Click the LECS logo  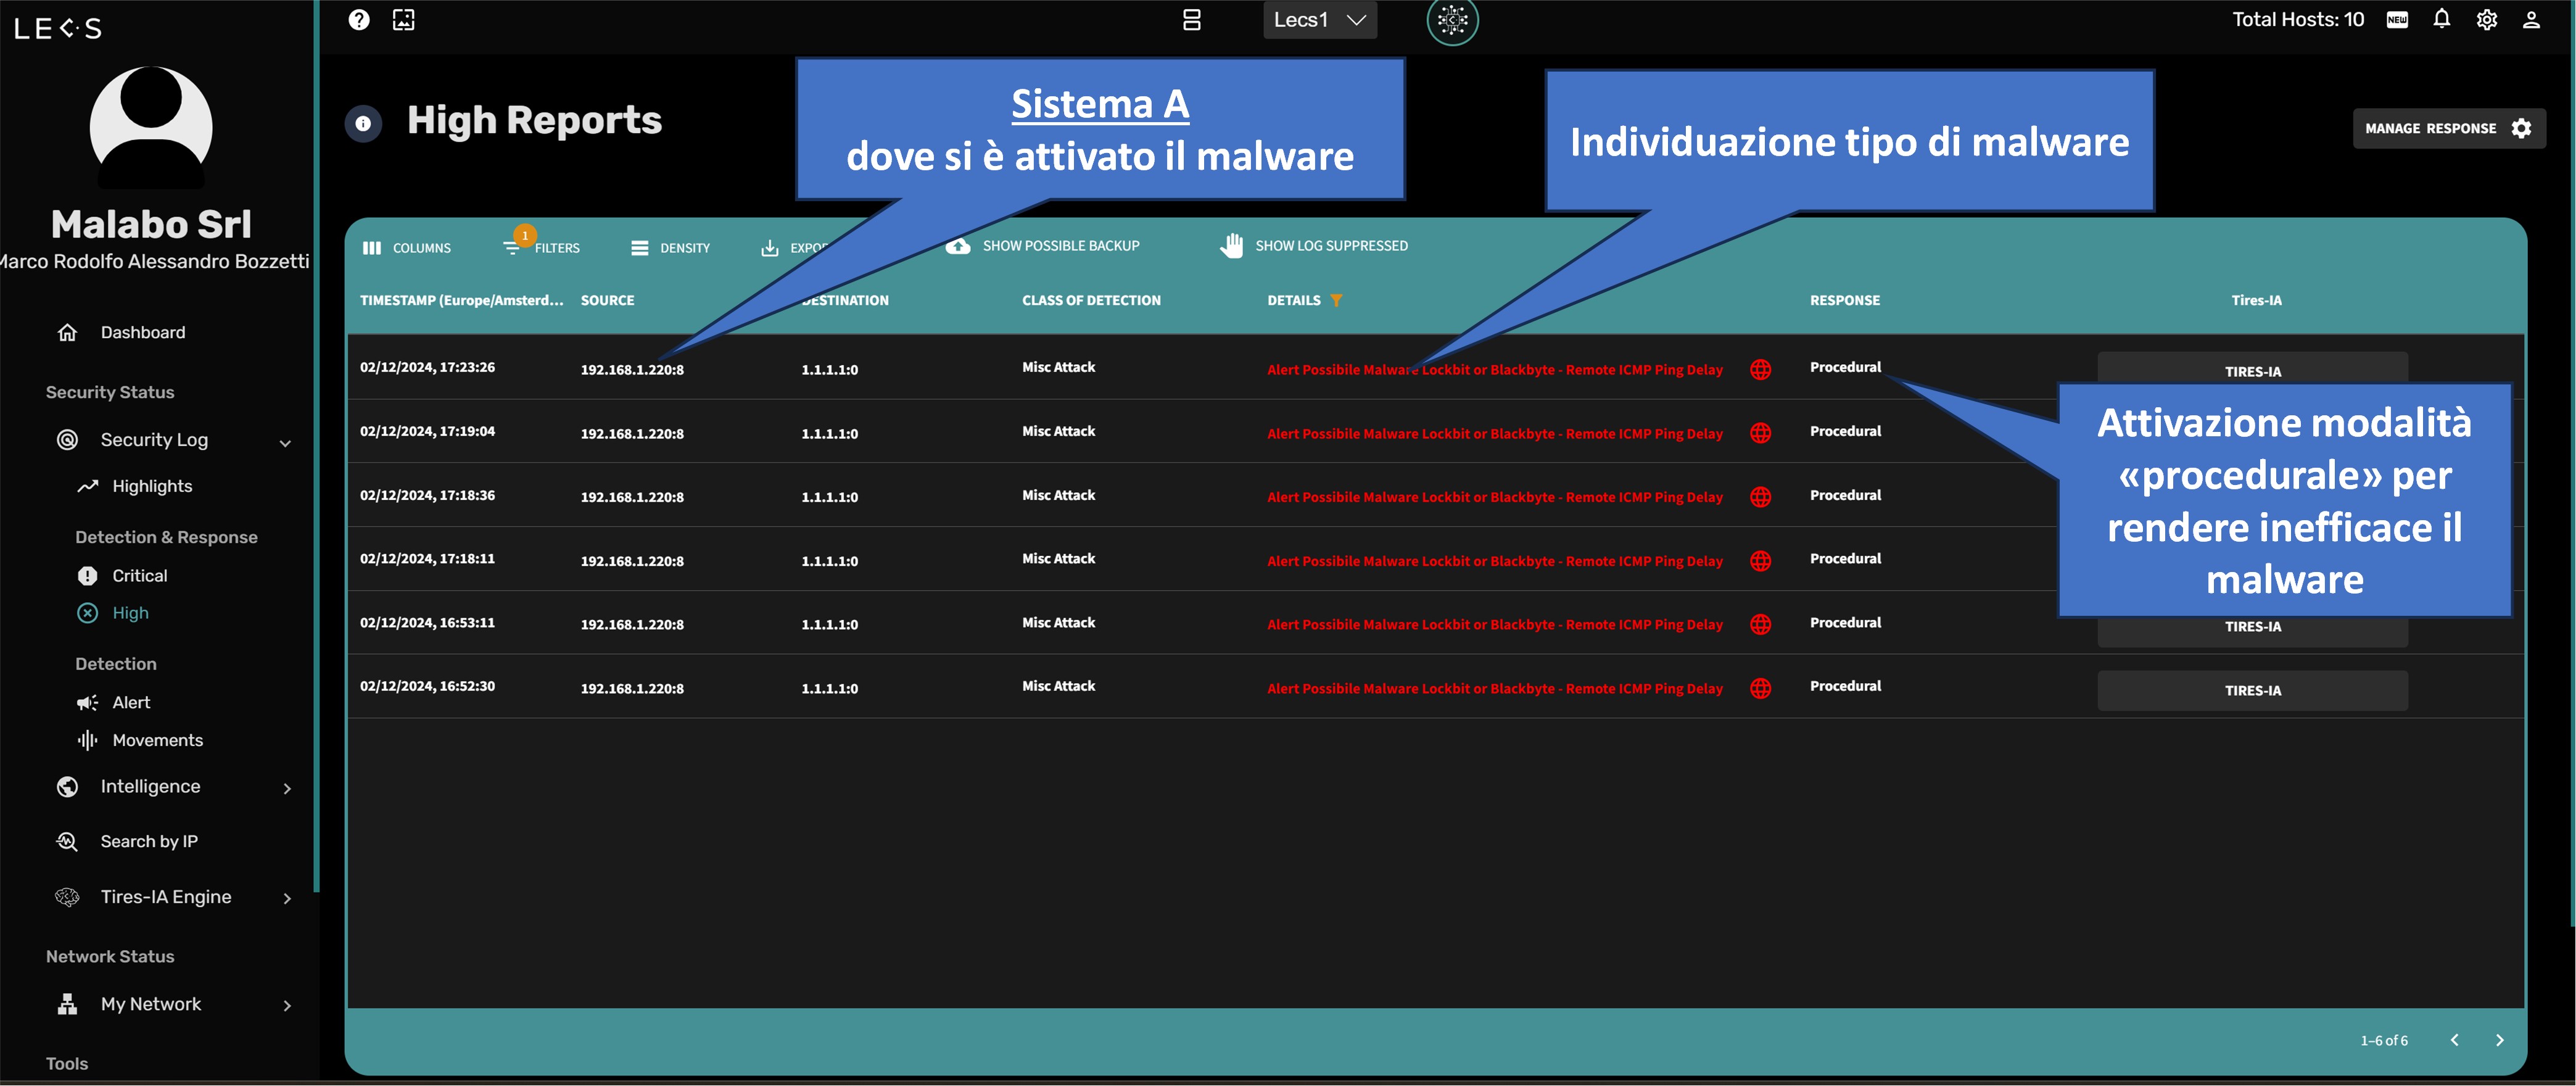pos(58,28)
